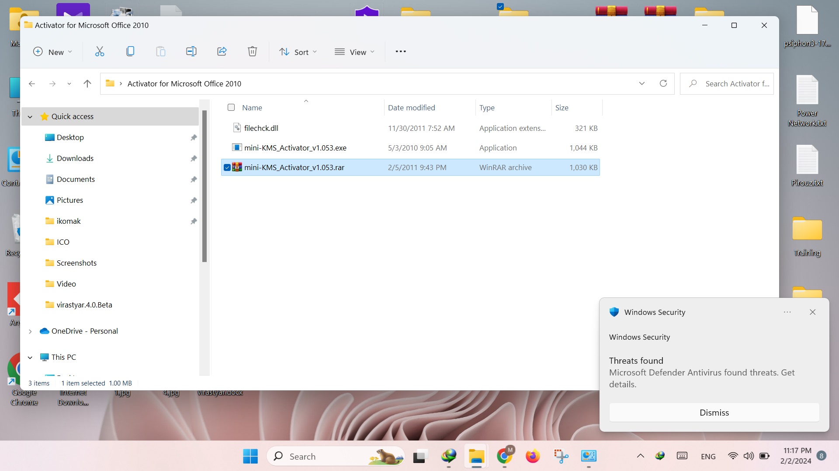This screenshot has height=471, width=839.
Task: Dismiss the Windows Security alert
Action: click(714, 413)
